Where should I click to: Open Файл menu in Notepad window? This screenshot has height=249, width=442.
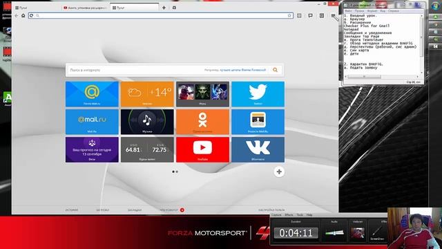click(x=348, y=11)
